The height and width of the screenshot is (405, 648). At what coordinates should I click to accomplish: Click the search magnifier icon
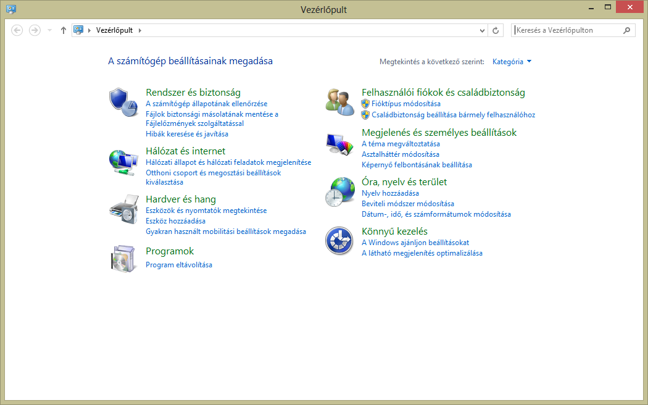[626, 30]
